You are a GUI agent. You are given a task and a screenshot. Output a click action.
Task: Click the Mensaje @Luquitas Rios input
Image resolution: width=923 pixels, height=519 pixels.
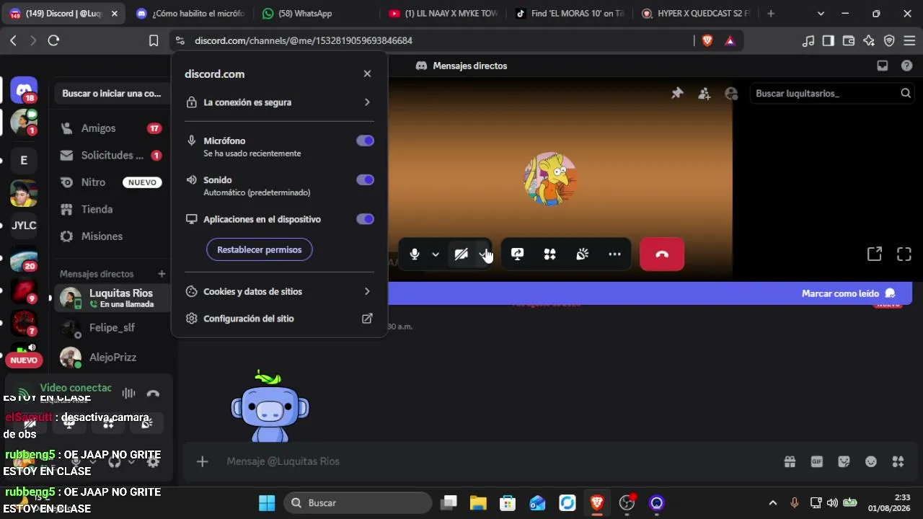498,461
